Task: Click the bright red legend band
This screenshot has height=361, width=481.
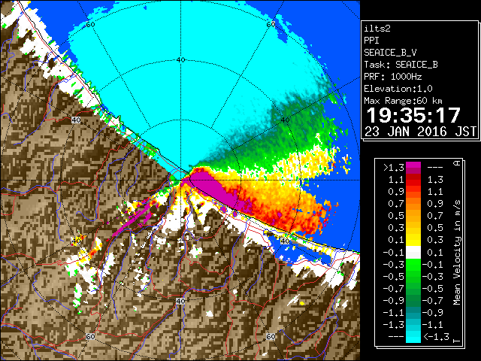Action: click(413, 183)
